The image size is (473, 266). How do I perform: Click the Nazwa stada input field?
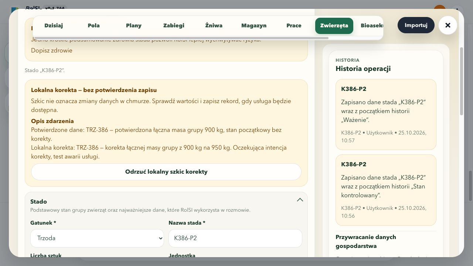(235, 238)
